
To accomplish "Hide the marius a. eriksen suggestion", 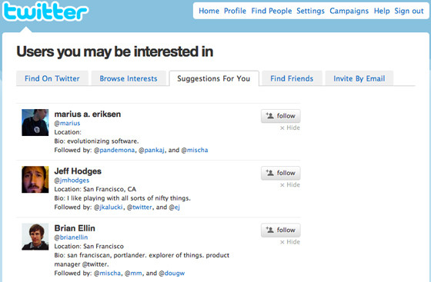I will [x=290, y=128].
